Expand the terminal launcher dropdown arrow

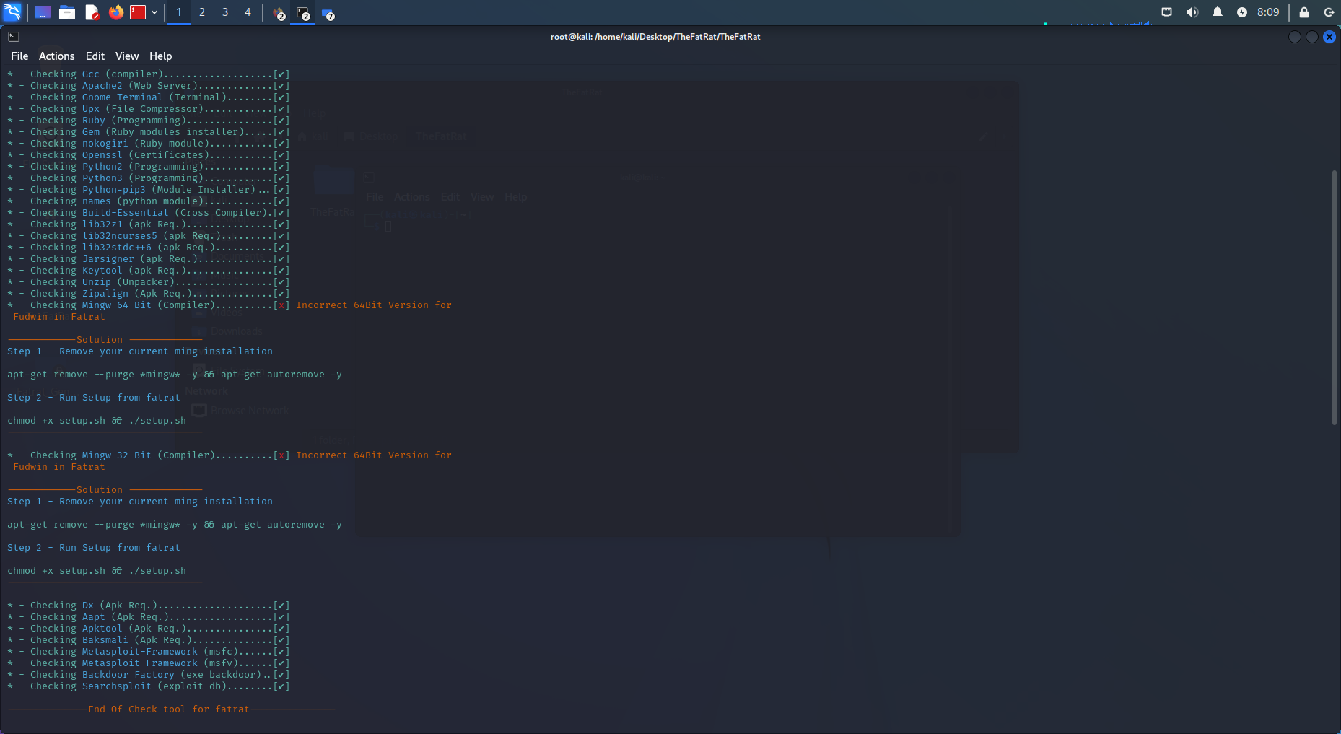[x=154, y=12]
